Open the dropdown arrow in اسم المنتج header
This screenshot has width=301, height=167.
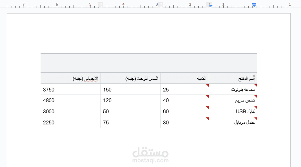tap(254, 76)
